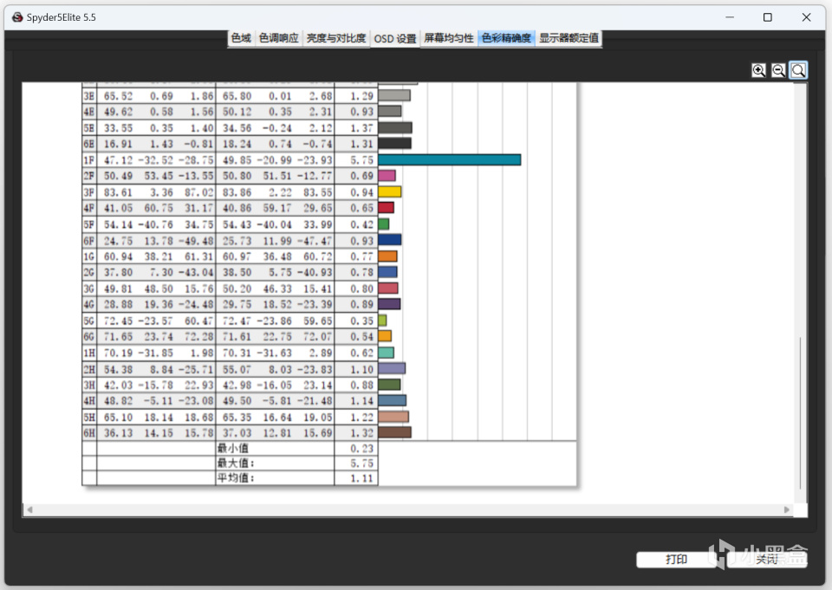Image resolution: width=832 pixels, height=590 pixels.
Task: Click row label 3E
Action: point(88,96)
